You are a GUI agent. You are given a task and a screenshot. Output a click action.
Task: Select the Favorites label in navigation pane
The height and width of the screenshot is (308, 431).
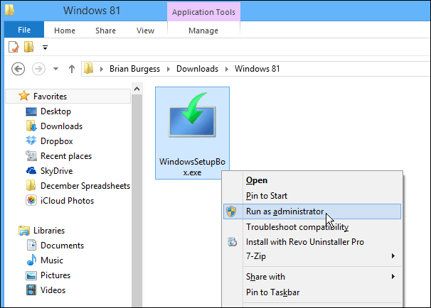(x=50, y=97)
